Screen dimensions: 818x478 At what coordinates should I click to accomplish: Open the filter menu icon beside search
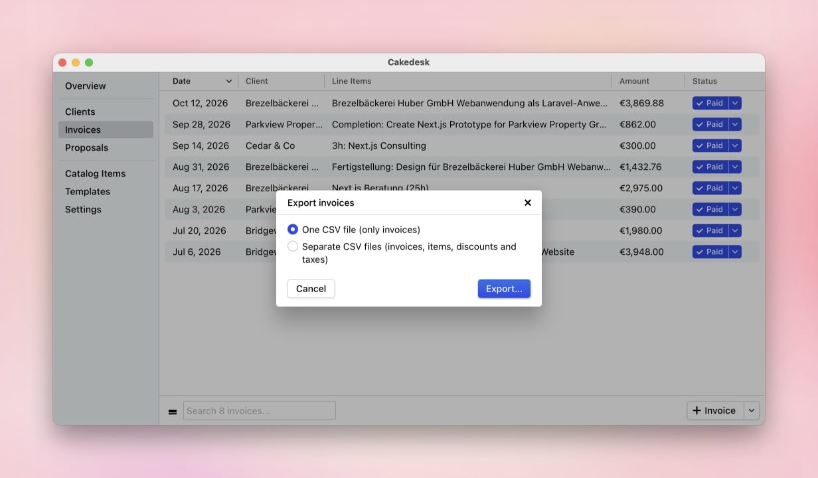tap(173, 412)
